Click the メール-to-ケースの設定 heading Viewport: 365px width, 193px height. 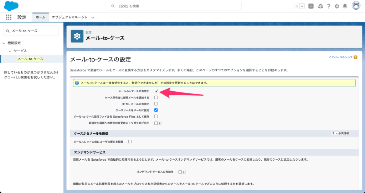pyautogui.click(x=101, y=59)
